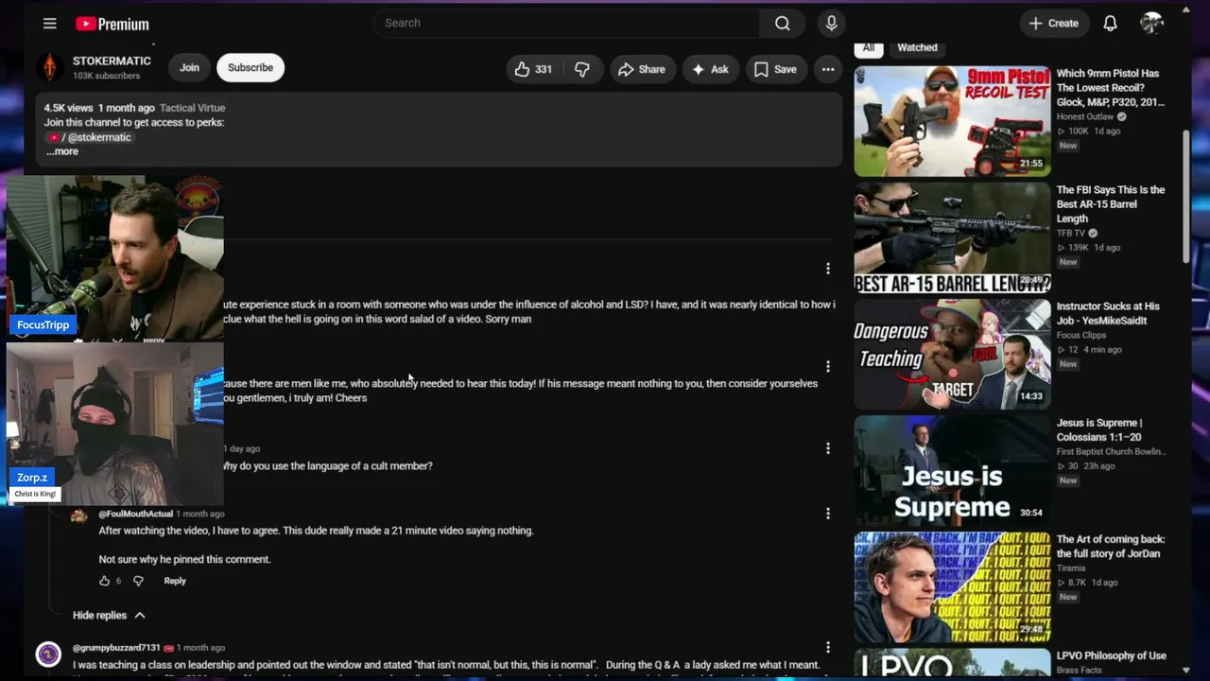Open 'Instructor Sucks at His Job' title

[1108, 313]
